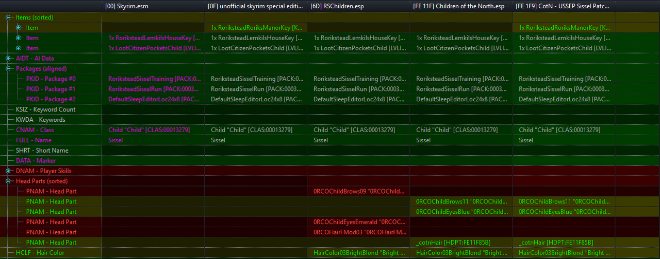
Task: Click RoriksteadSisselRun in the Skyrim.esm column
Action: click(x=154, y=89)
